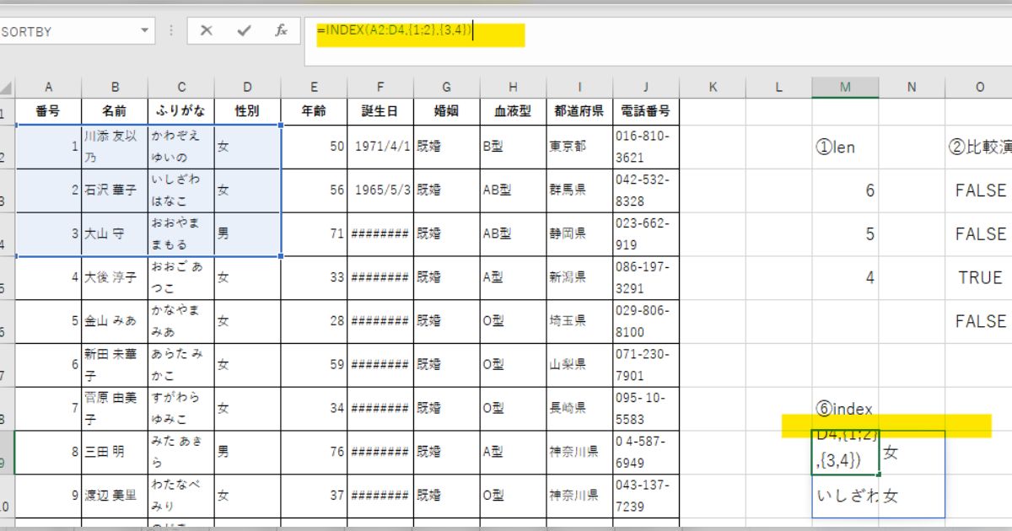The height and width of the screenshot is (531, 1012).
Task: Click the Select All corner triangle
Action: point(7,88)
